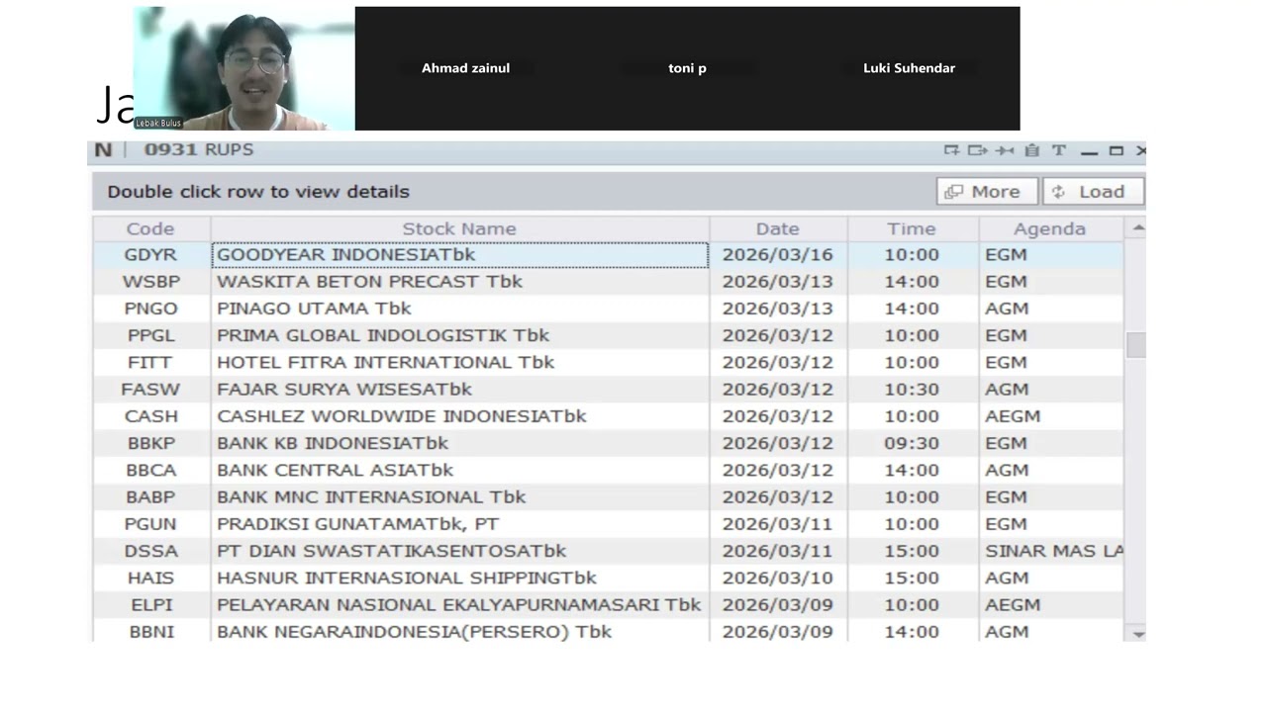Viewport: 1267px width, 712px height.
Task: Select BANK MNC INTERNASIONAL Tbk row
Action: [x=459, y=497]
